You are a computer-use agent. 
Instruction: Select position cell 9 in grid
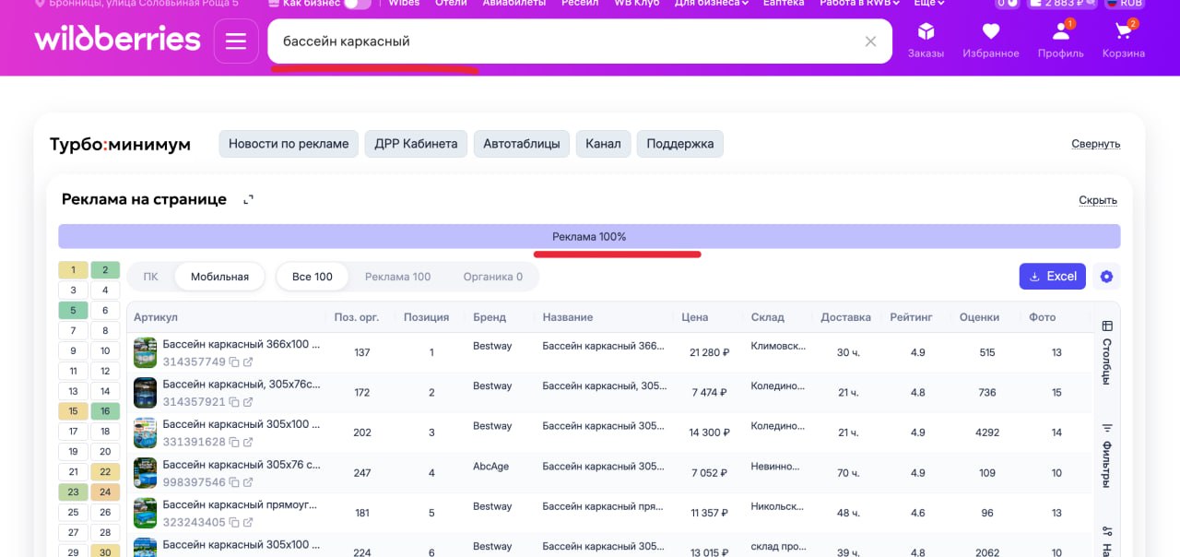[73, 350]
